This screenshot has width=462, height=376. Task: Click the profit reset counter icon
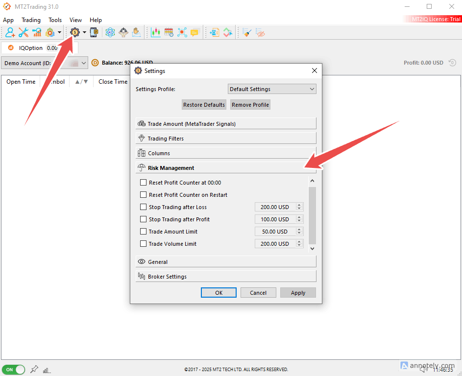coord(452,62)
